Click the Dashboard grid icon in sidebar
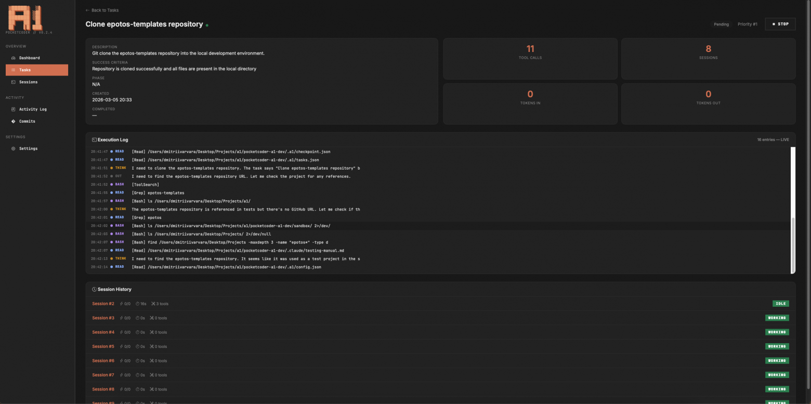 (14, 58)
